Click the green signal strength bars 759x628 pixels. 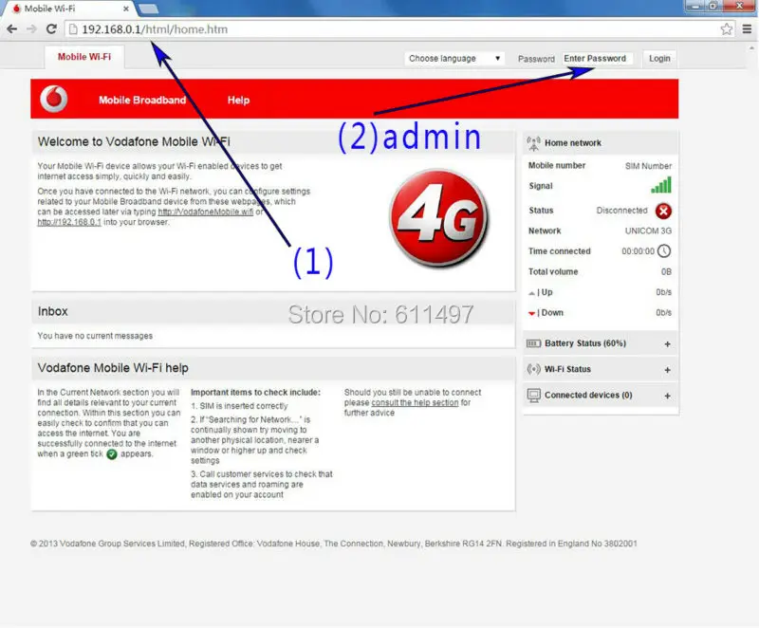tap(661, 185)
